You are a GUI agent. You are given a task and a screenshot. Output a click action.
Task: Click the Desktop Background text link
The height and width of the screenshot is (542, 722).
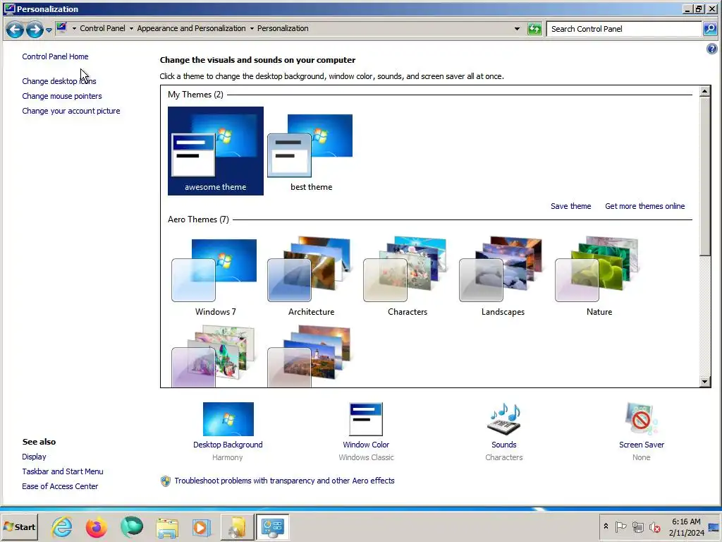pos(228,445)
